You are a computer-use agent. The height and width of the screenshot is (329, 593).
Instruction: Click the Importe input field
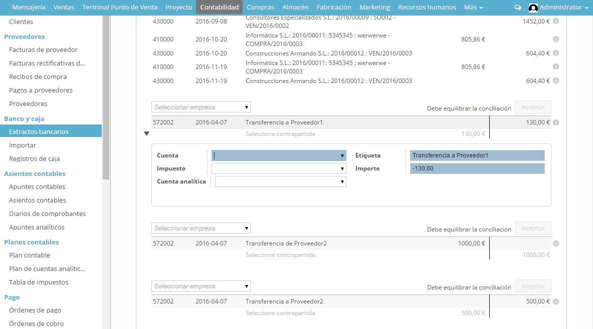point(477,168)
